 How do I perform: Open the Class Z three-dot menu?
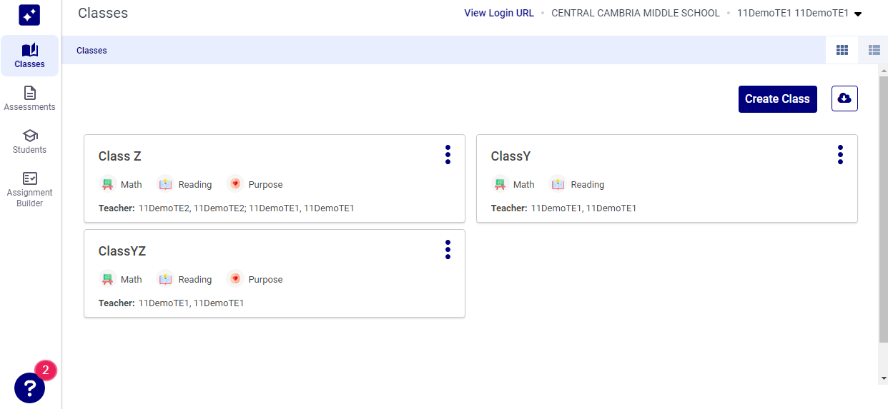[448, 155]
